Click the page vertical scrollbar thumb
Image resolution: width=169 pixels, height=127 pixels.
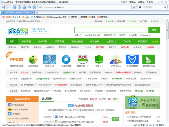click(168, 30)
